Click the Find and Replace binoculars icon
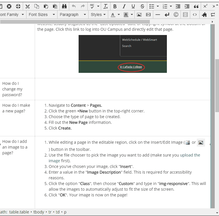Image resolution: width=219 pixels, height=216 pixels. (x=64, y=6)
